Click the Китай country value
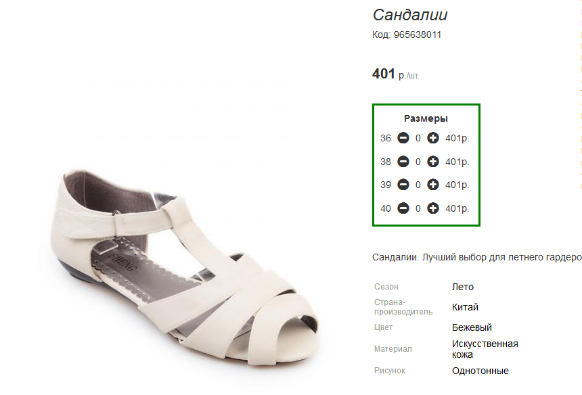 465,308
